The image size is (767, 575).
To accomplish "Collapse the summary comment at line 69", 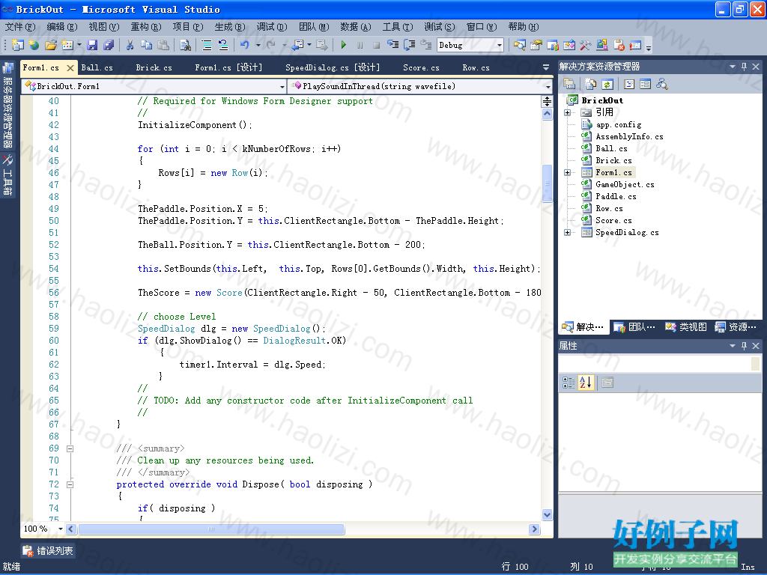I will (x=70, y=449).
